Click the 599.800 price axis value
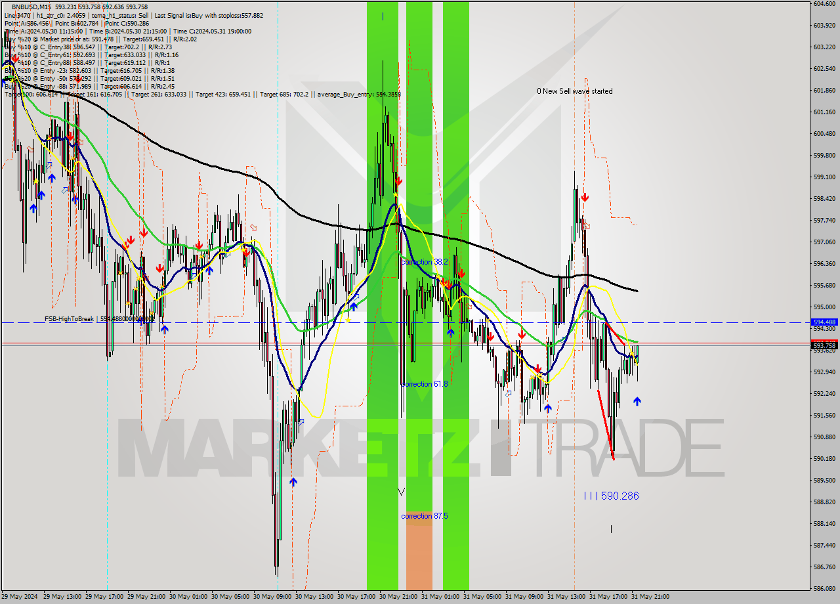This screenshot has height=604, width=840. 824,156
